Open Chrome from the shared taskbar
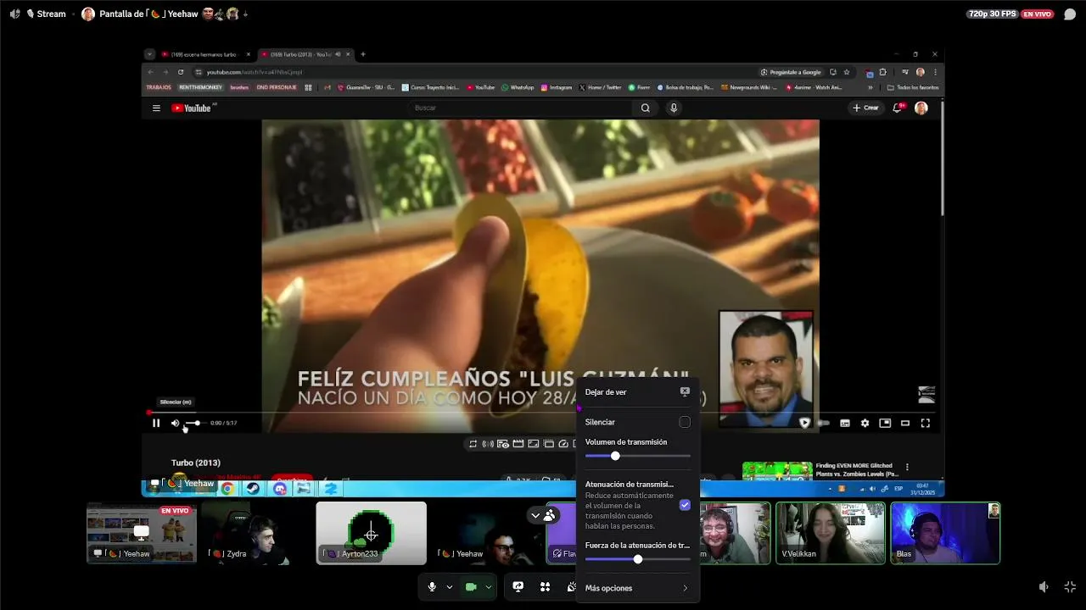 click(227, 488)
